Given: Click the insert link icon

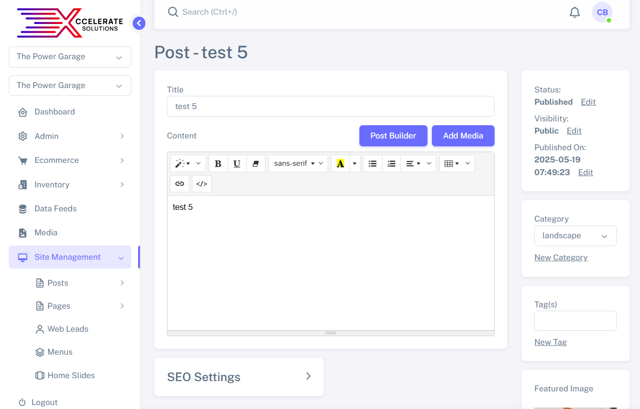Looking at the screenshot, I should (180, 184).
